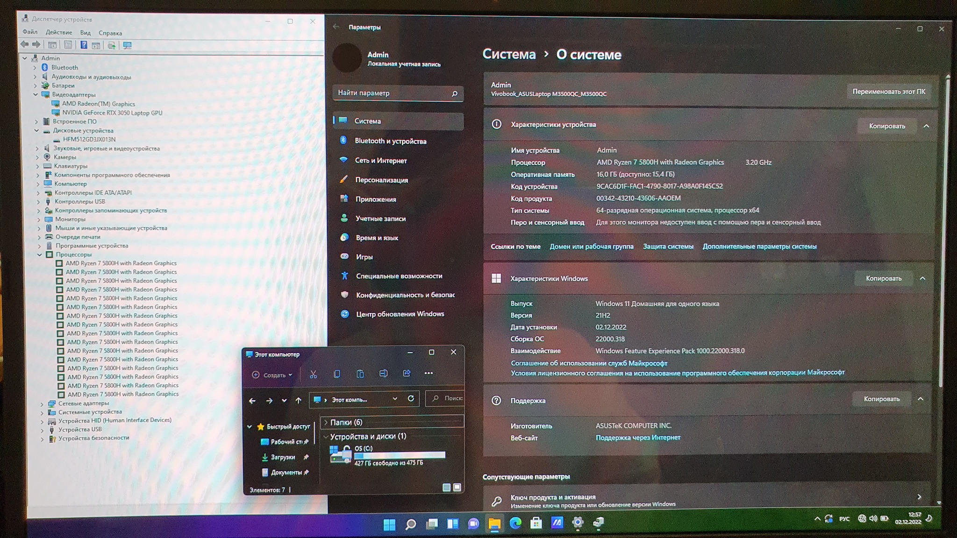957x538 pixels.
Task: Click Refresh icon in Explorer address bar
Action: pyautogui.click(x=411, y=398)
